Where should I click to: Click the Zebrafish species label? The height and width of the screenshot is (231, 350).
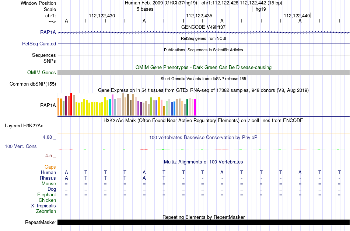46,211
